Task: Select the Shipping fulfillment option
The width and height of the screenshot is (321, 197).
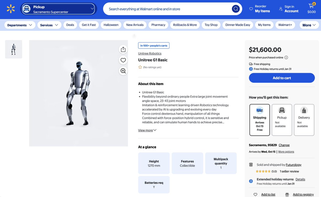Action: pos(260,120)
